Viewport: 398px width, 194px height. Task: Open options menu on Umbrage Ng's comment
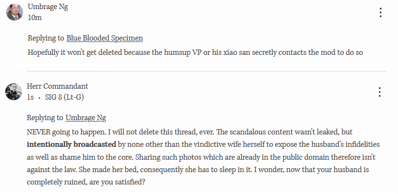(x=380, y=13)
